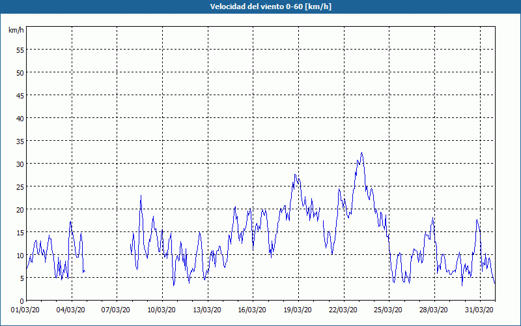Click the date label 10/03/20

pos(162,310)
